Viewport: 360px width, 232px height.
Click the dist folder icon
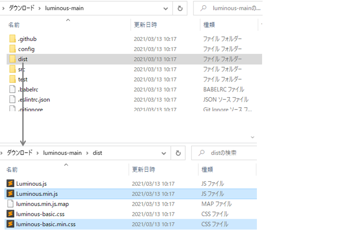pos(13,59)
